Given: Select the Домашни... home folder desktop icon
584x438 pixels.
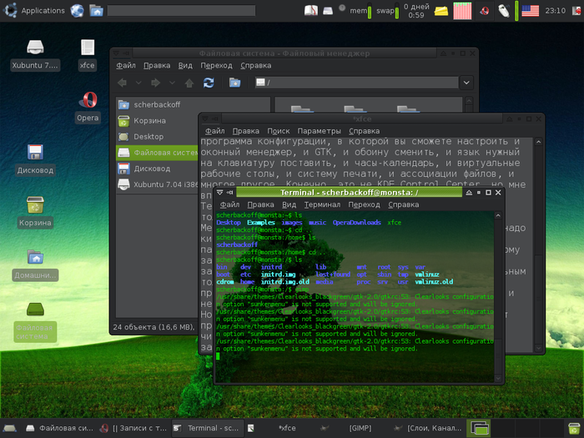Looking at the screenshot, I should [35, 264].
